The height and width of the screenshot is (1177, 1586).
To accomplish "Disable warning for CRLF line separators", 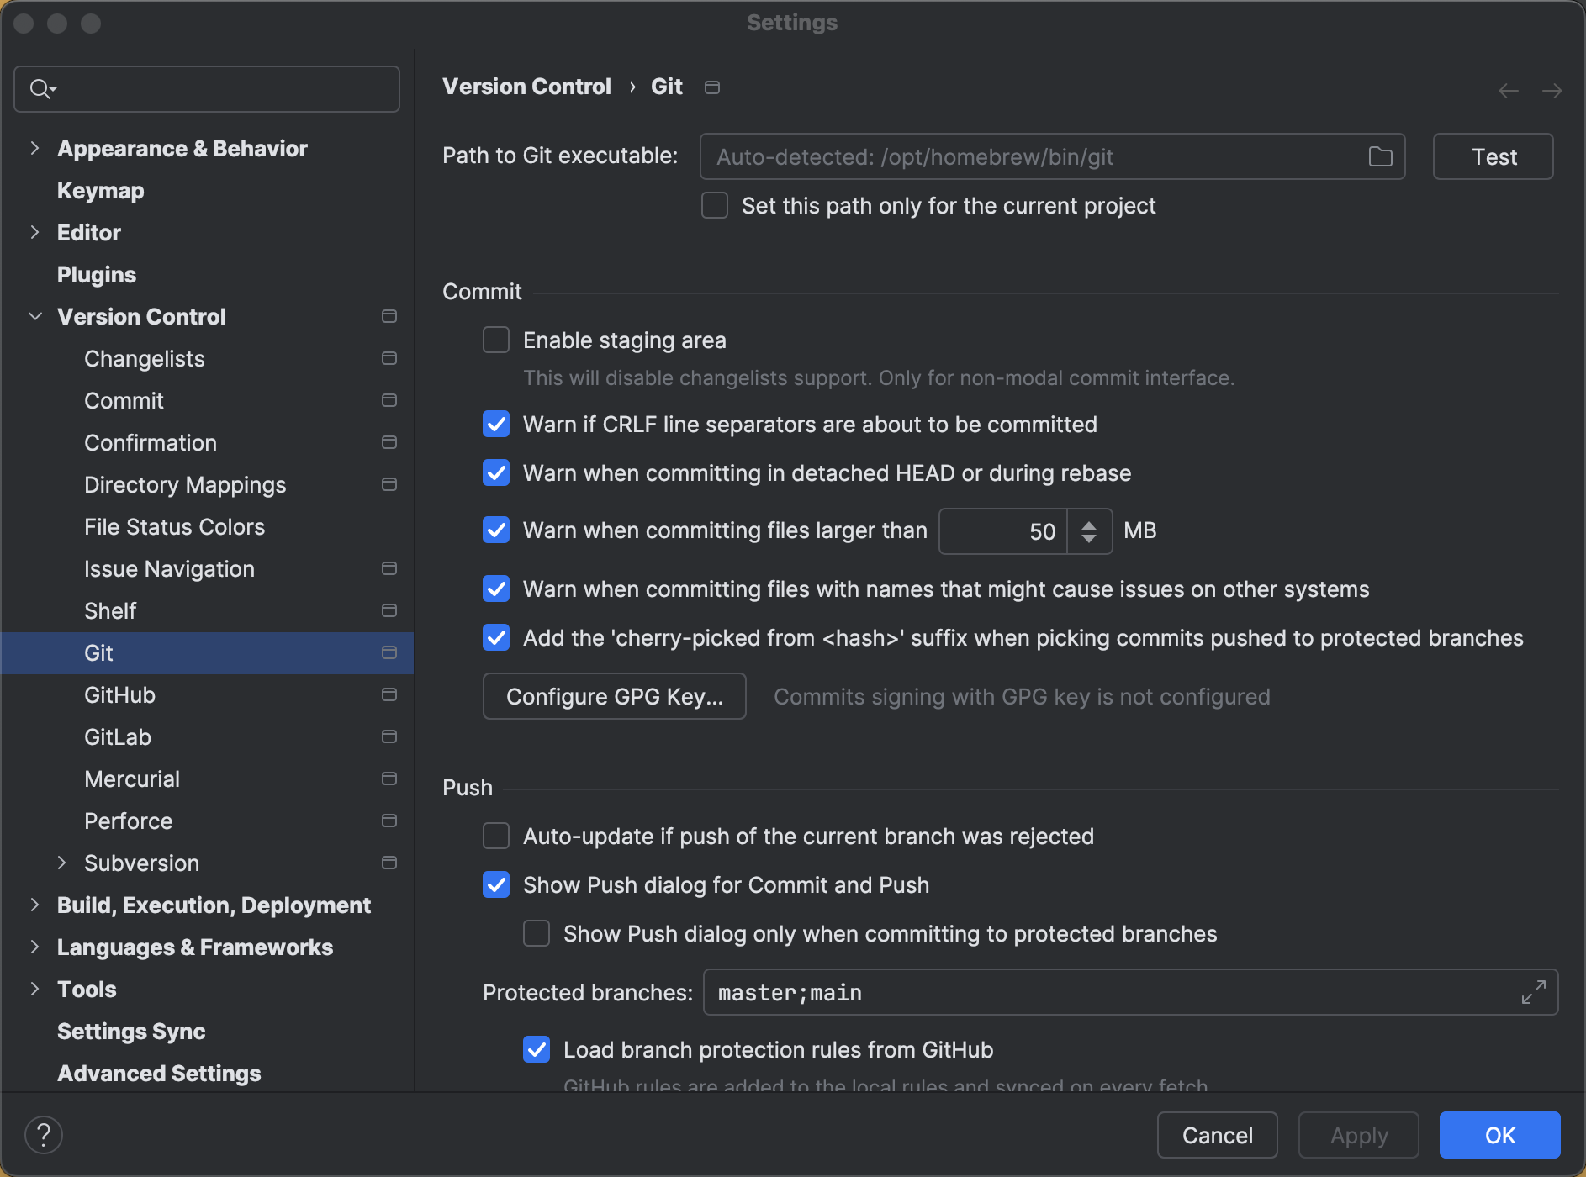I will [496, 425].
